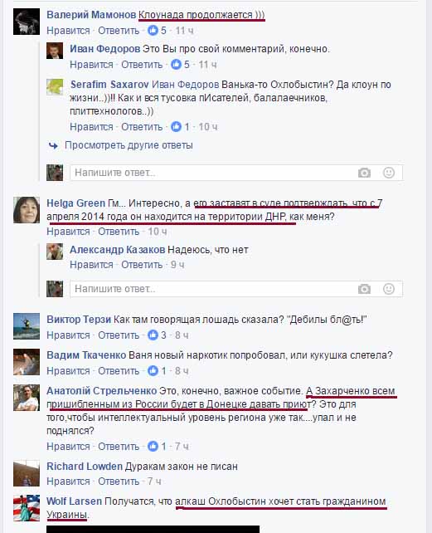Screen dimensions: 432x533
Task: Click 'Ответить' under Richard Lowden's comment
Action: click(x=119, y=482)
